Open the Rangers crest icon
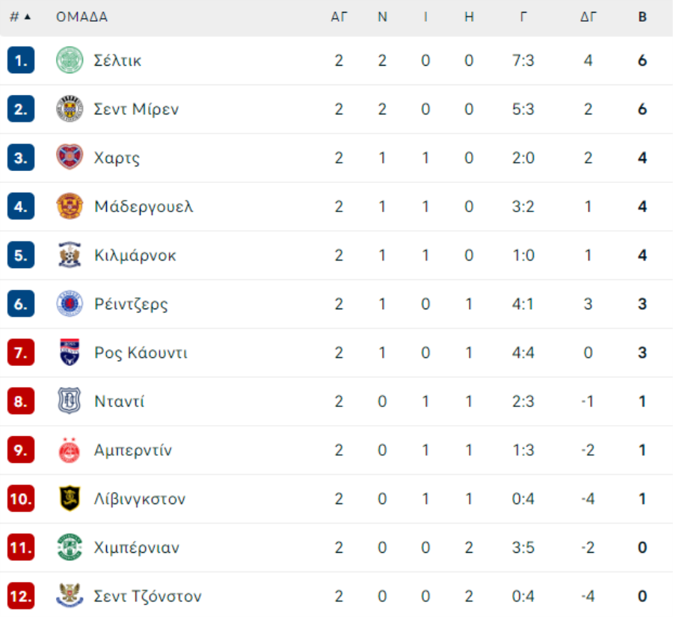This screenshot has width=673, height=617. point(70,304)
